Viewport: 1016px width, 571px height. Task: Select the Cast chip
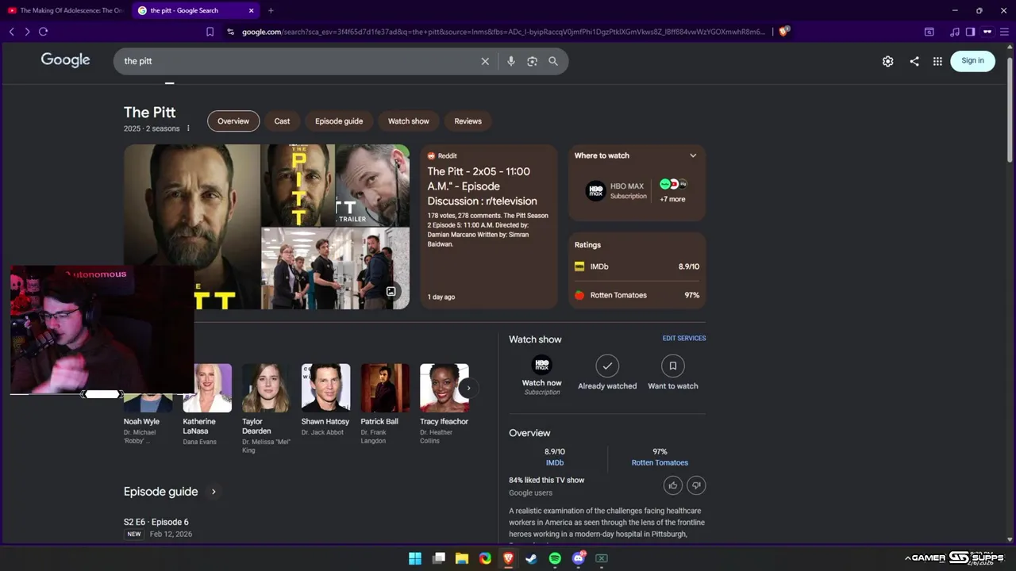click(282, 121)
